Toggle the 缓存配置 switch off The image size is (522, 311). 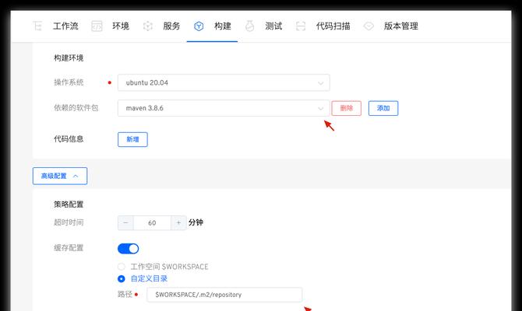pos(129,249)
